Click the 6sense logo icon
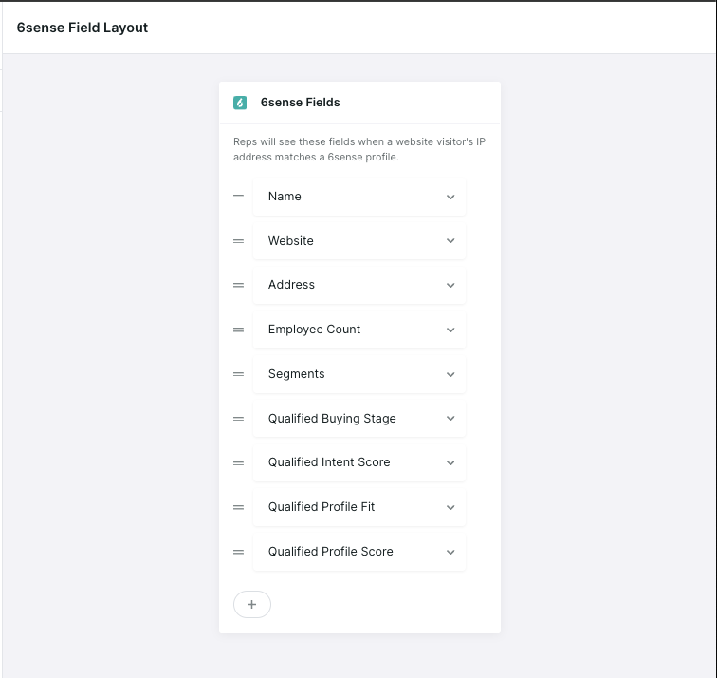Viewport: 717px width, 678px height. tap(240, 103)
